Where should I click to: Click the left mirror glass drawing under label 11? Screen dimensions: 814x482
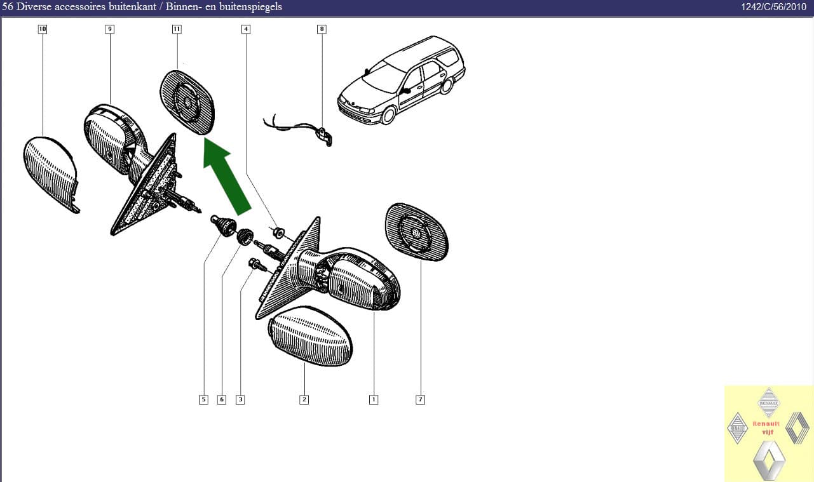point(187,102)
